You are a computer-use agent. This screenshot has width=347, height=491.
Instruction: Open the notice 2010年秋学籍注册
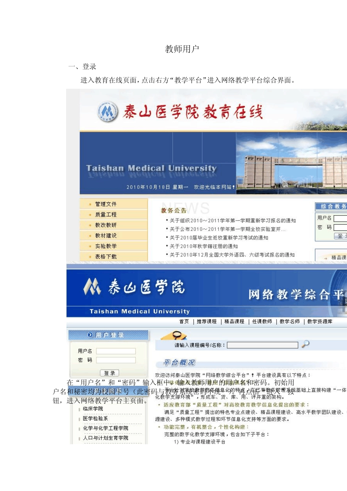coord(203,246)
